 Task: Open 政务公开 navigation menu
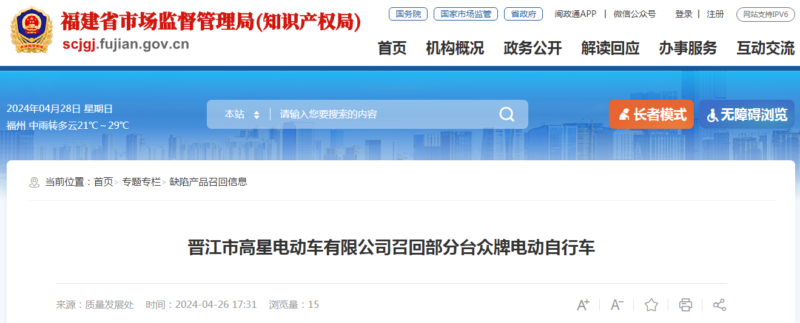[533, 48]
